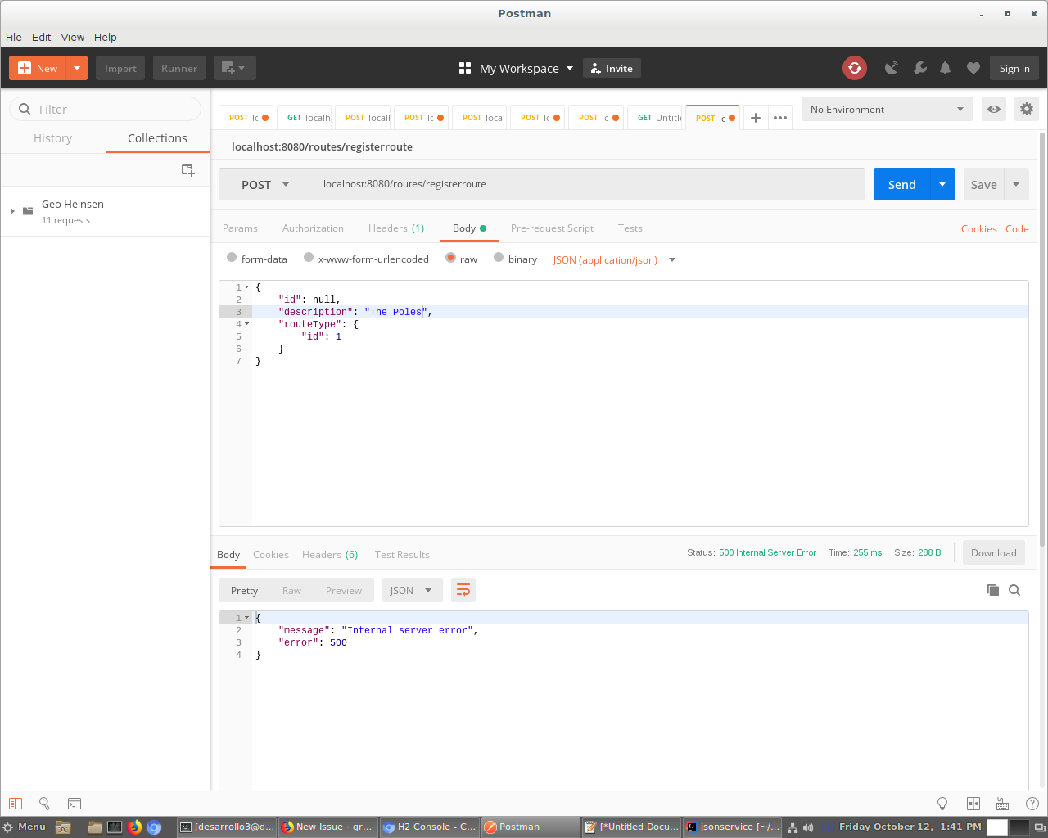Open the help question mark icon
The height and width of the screenshot is (838, 1048).
pos(1032,804)
